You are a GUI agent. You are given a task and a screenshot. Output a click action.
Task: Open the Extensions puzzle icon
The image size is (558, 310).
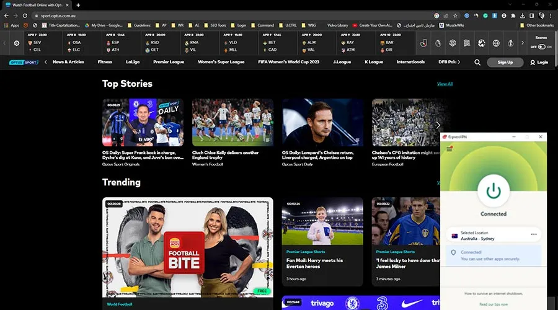click(513, 15)
